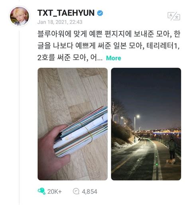The image size is (189, 205).
Task: Click the translate post icon
Action: pos(174,16)
